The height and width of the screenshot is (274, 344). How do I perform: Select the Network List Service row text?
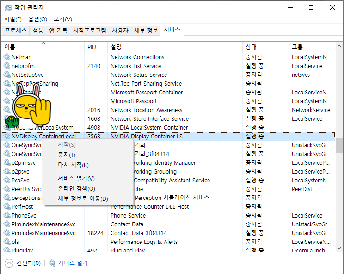tap(136, 66)
